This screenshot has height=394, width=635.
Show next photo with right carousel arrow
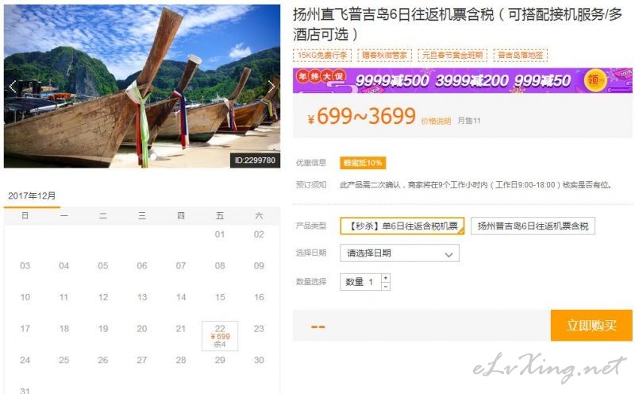(x=271, y=87)
